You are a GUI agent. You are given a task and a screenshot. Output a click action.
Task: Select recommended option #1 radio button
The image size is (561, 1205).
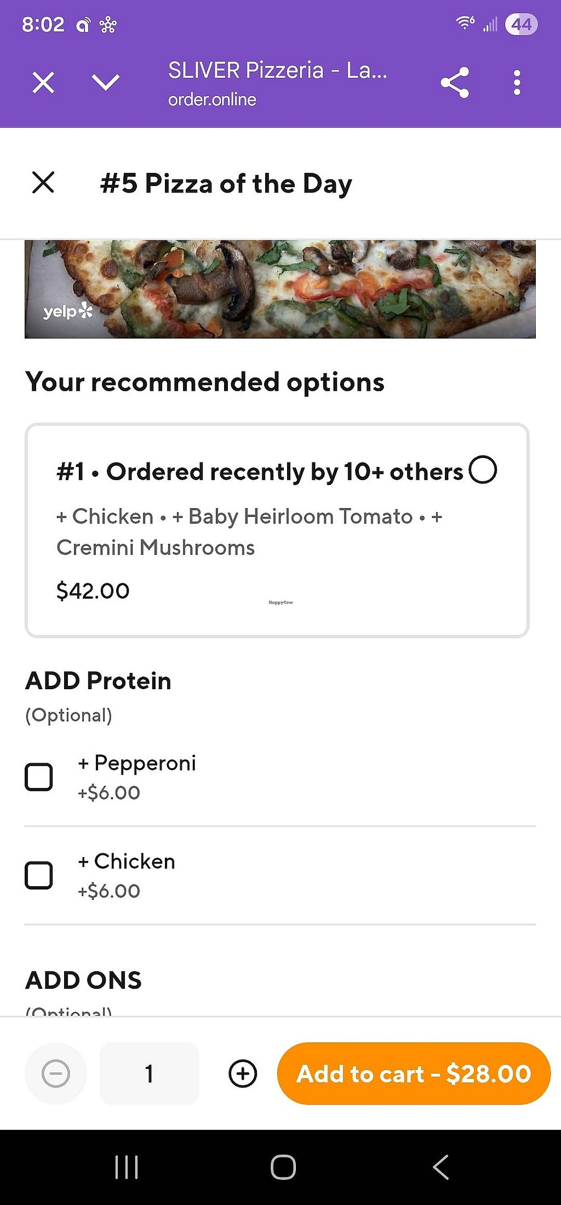click(483, 470)
